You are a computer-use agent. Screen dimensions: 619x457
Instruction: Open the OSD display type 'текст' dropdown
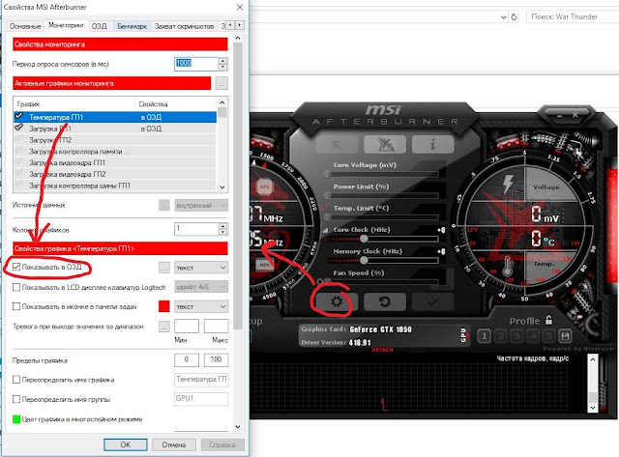pyautogui.click(x=201, y=268)
